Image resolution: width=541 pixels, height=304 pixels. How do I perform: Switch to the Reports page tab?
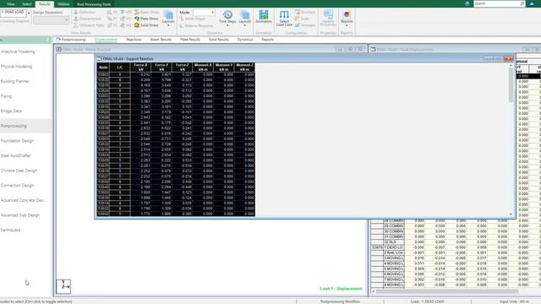[267, 40]
